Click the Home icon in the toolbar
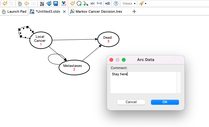Viewport: 209px width, 127px height. click(x=20, y=4)
